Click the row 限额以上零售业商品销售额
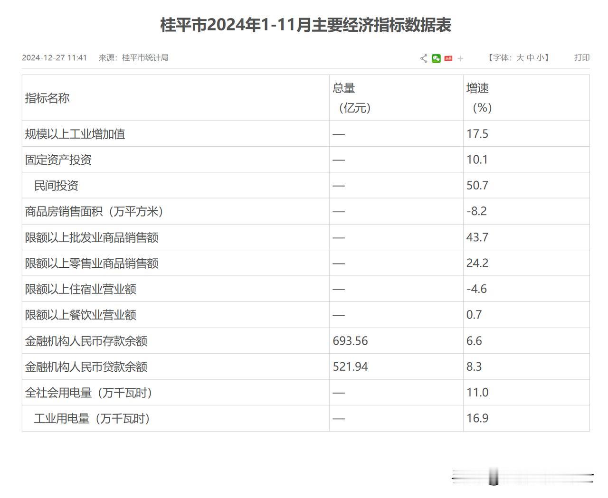This screenshot has height=498, width=608. click(306, 263)
